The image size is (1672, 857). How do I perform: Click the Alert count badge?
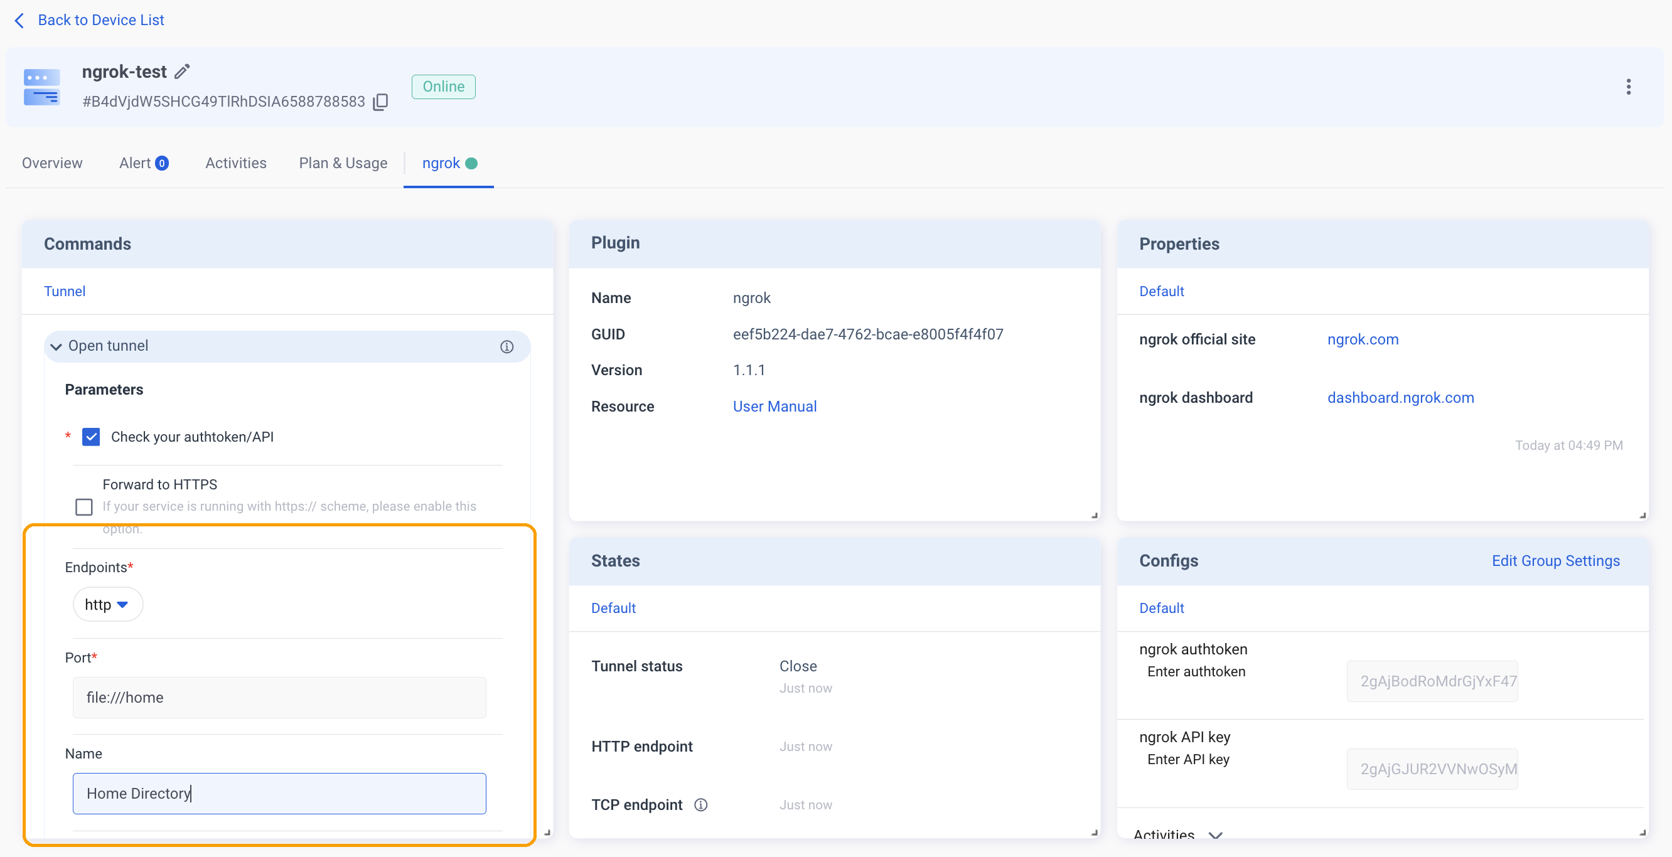(x=163, y=164)
